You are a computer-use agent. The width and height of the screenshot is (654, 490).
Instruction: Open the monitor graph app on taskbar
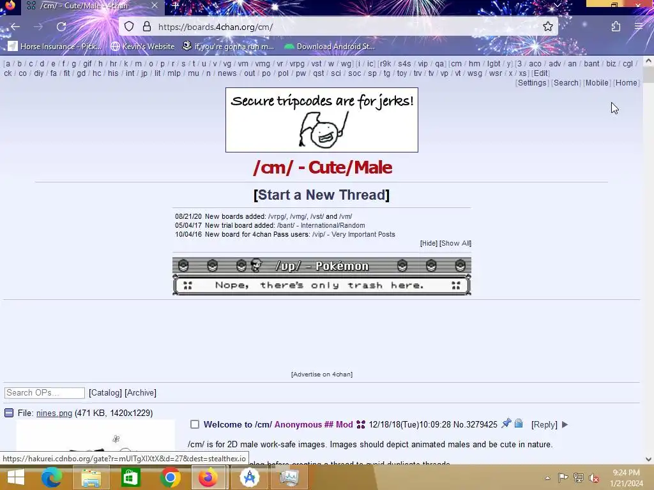point(289,477)
